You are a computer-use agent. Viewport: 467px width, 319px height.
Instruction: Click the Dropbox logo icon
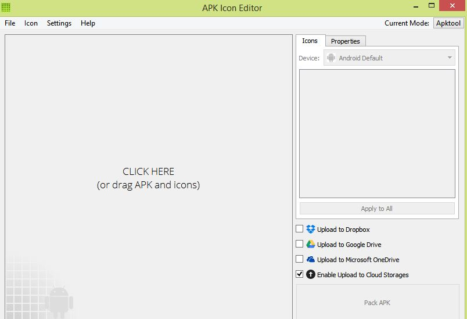(x=311, y=230)
